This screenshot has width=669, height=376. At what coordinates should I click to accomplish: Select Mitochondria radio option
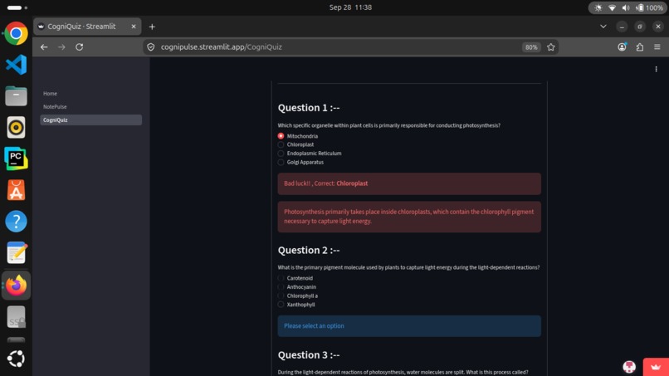point(298,136)
